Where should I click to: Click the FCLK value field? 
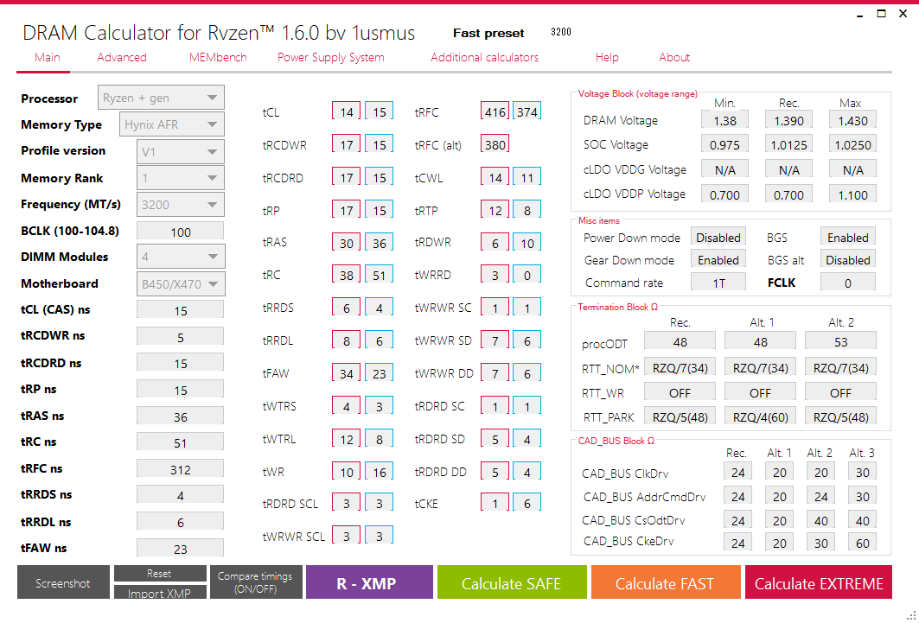click(847, 283)
